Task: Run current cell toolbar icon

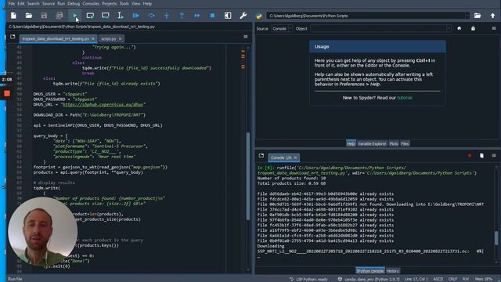Action: [90, 16]
